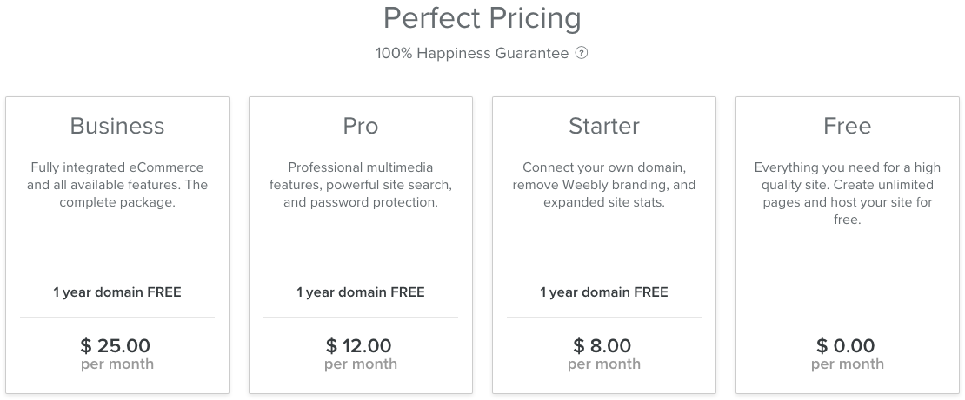The height and width of the screenshot is (400, 965).
Task: Click Starter plan's 1 year domain FREE
Action: pos(604,292)
